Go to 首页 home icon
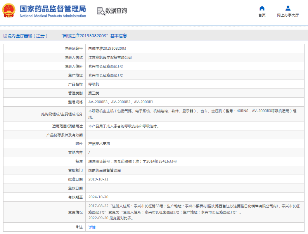The height and width of the screenshot is (234, 308). tap(262, 8)
